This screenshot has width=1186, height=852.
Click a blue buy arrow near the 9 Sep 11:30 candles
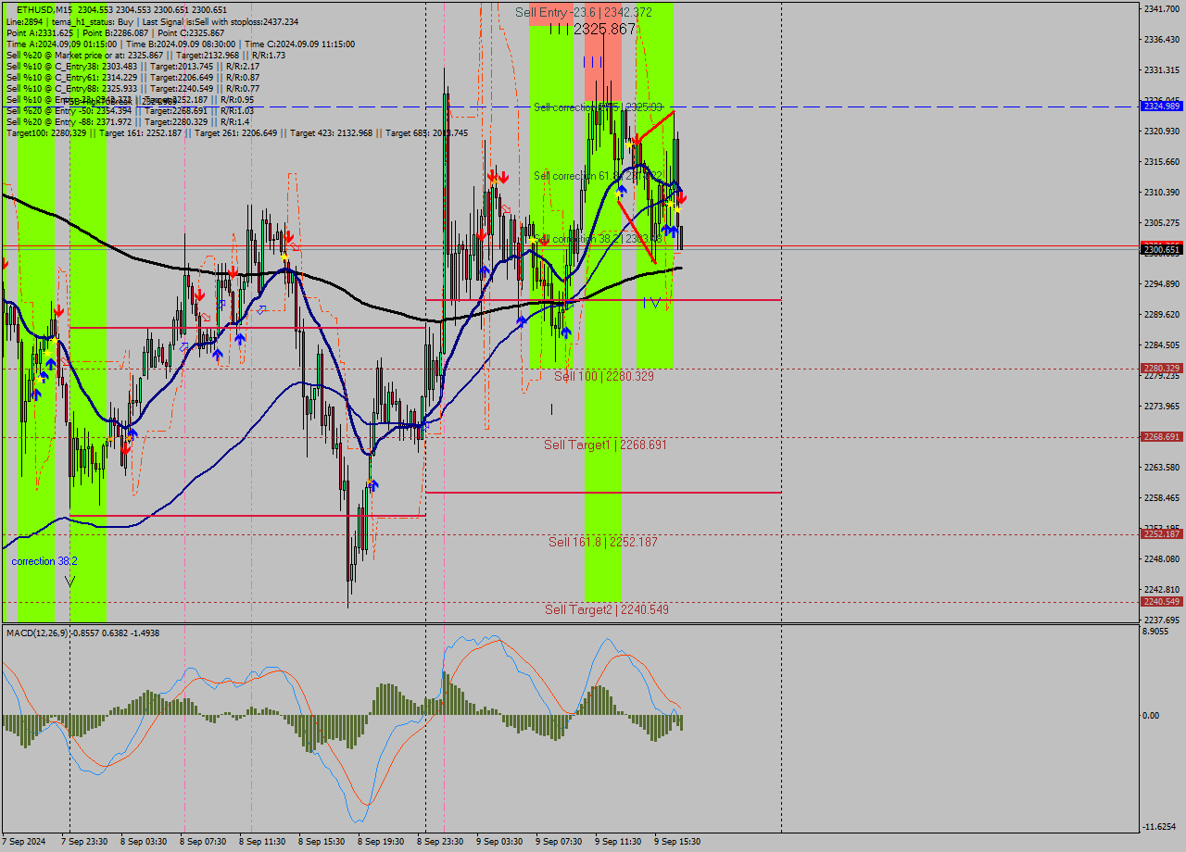point(667,230)
